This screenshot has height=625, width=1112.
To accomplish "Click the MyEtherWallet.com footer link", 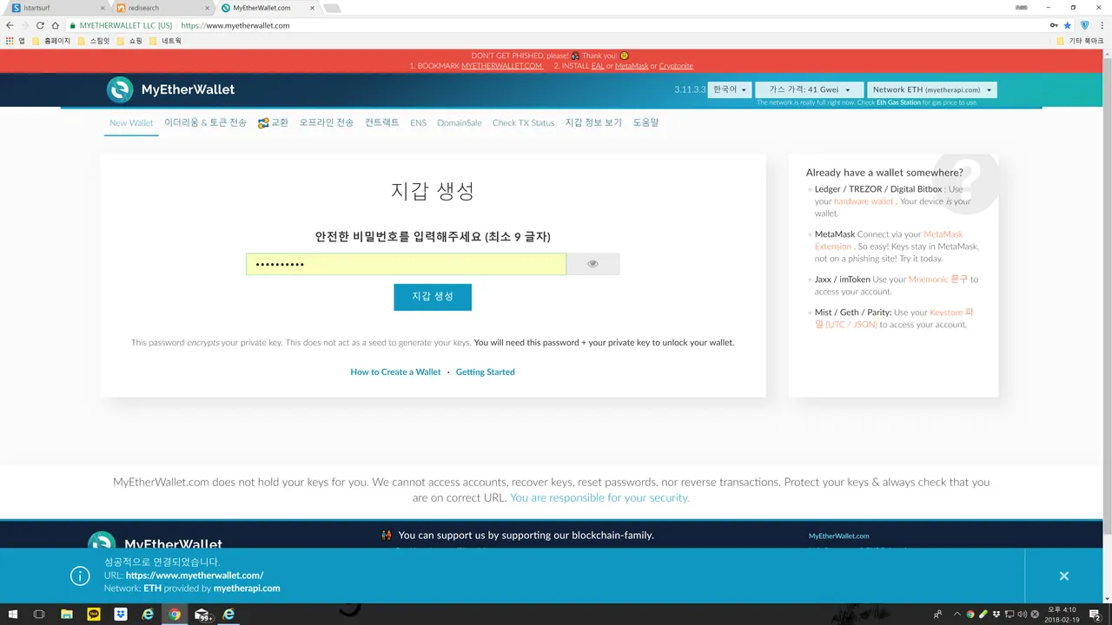I will tap(838, 536).
